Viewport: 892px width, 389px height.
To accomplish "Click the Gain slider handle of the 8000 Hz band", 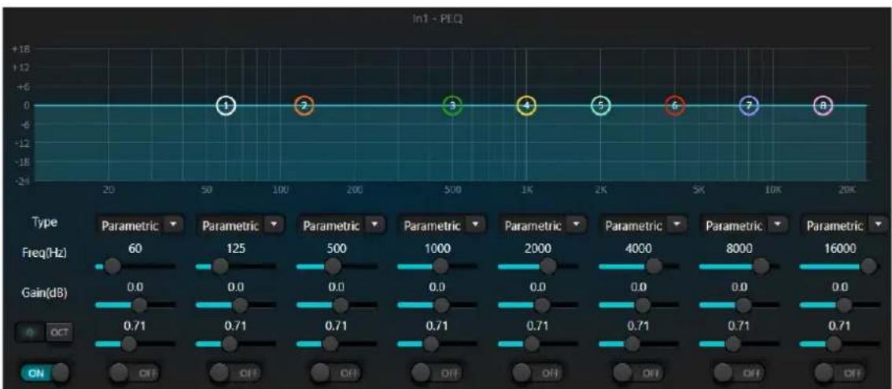I will click(x=743, y=305).
